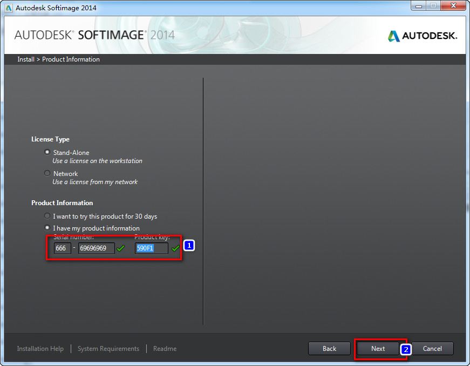Screen dimensions: 470x366
Task: Open System Requirements link
Action: (x=108, y=349)
